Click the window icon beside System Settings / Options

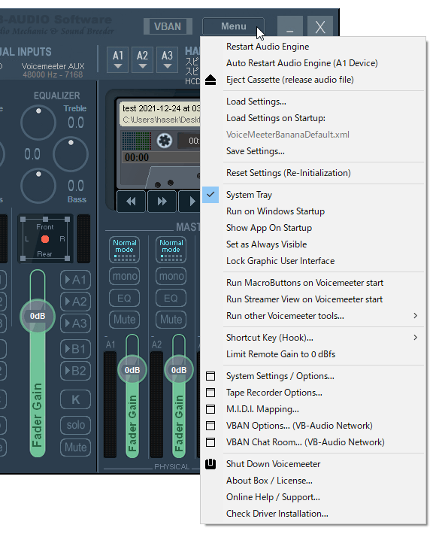[x=210, y=376]
